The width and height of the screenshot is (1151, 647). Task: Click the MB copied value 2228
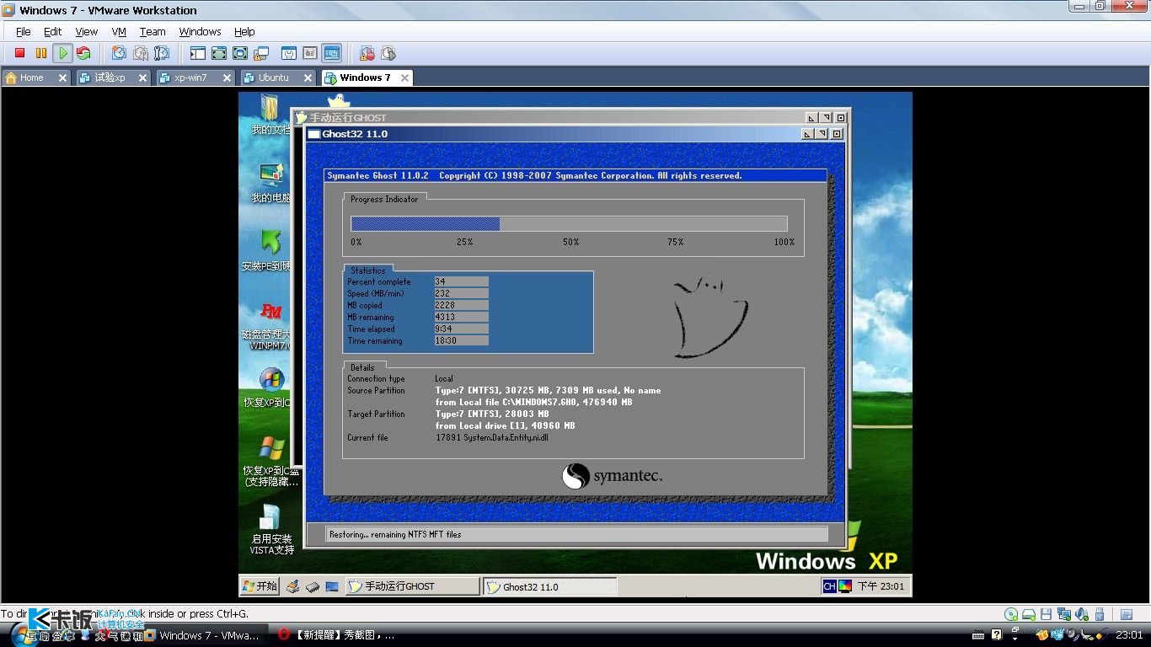pos(461,305)
